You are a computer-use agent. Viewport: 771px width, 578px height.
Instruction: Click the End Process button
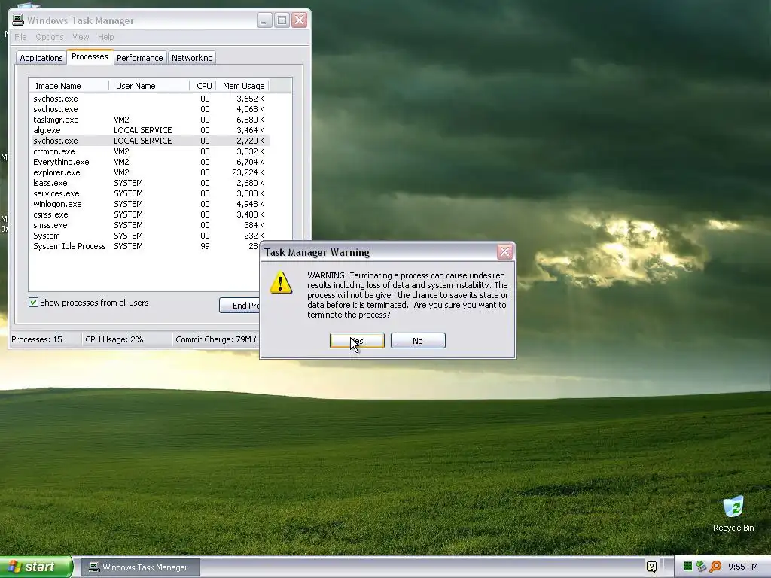[239, 306]
